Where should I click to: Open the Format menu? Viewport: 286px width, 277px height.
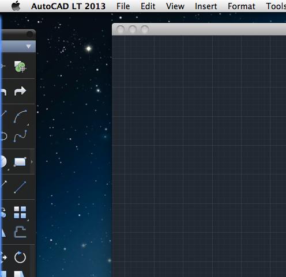click(242, 6)
